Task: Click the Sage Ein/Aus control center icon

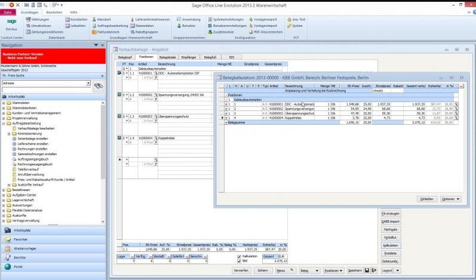Action: pyautogui.click(x=11, y=24)
